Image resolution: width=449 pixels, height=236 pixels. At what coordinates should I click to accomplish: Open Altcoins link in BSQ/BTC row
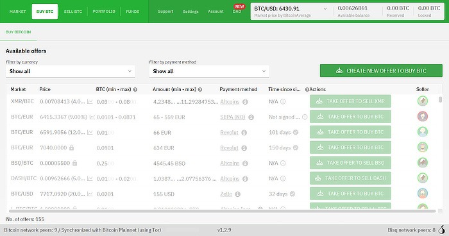click(230, 164)
